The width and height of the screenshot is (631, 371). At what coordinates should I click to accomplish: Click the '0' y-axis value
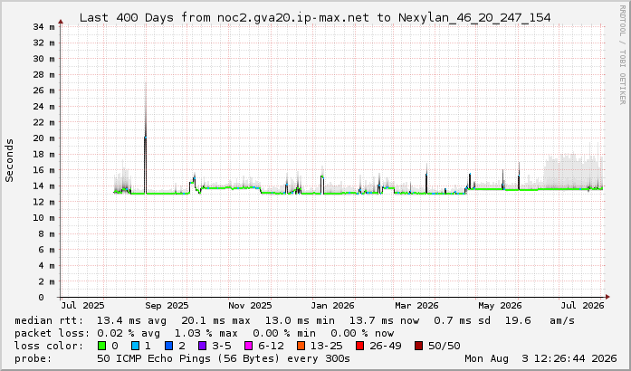pyautogui.click(x=41, y=298)
